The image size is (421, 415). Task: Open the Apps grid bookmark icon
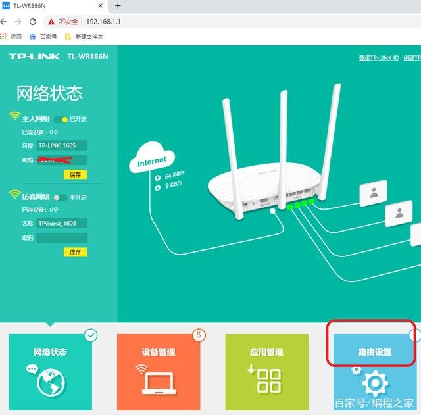click(x=3, y=36)
